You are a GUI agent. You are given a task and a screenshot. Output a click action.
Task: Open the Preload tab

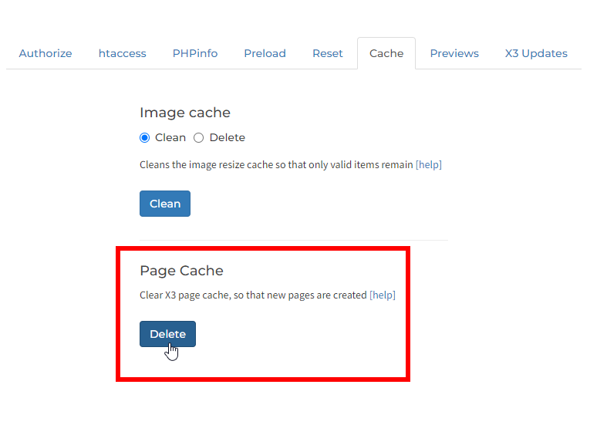click(x=265, y=53)
